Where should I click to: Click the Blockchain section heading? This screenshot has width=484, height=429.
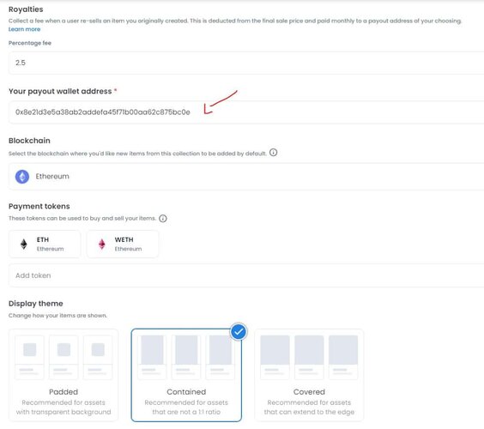click(29, 141)
